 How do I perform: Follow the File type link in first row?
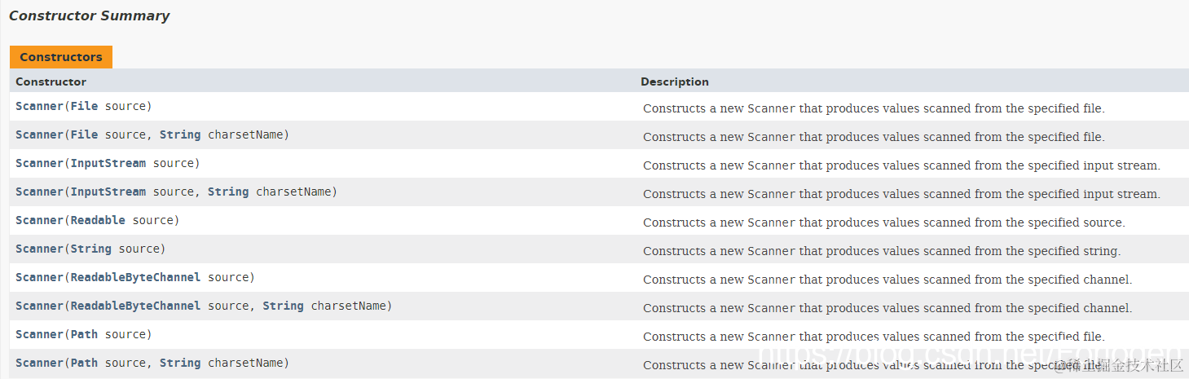click(84, 106)
